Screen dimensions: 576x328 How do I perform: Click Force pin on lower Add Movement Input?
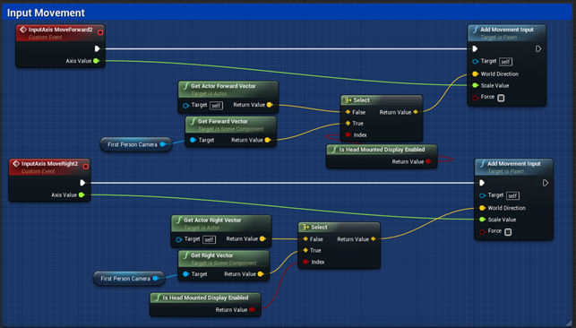point(482,232)
